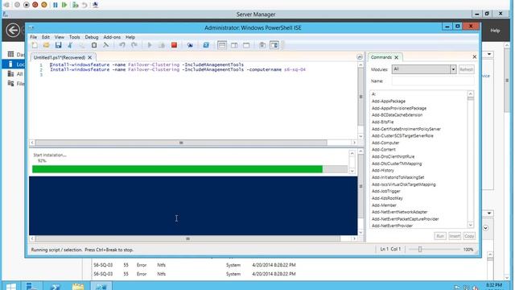Close the Untitled1.ps1 script tab
Image resolution: width=515 pixels, height=290 pixels.
pos(90,57)
